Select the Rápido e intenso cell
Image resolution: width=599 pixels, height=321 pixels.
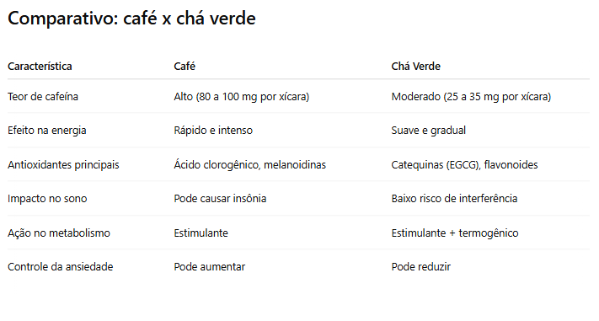[x=213, y=131]
